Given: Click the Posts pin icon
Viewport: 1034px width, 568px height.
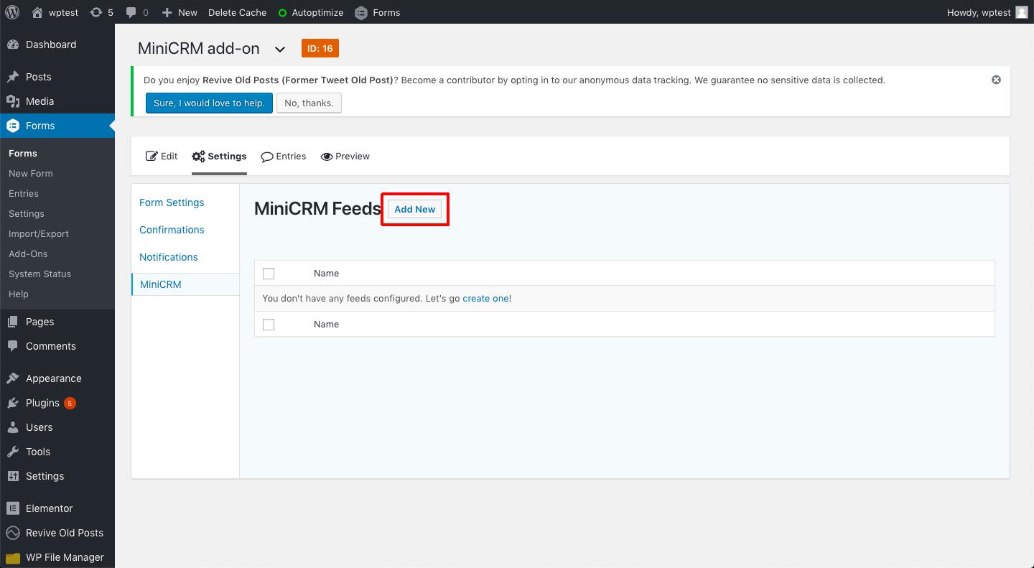Looking at the screenshot, I should (13, 77).
